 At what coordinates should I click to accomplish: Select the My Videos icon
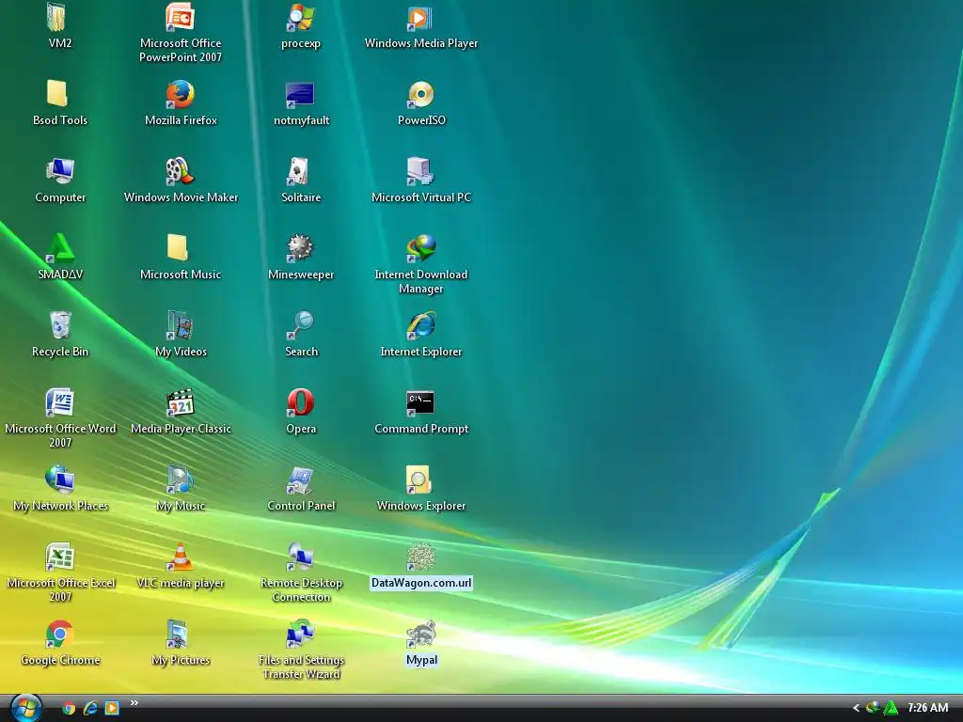(x=180, y=325)
